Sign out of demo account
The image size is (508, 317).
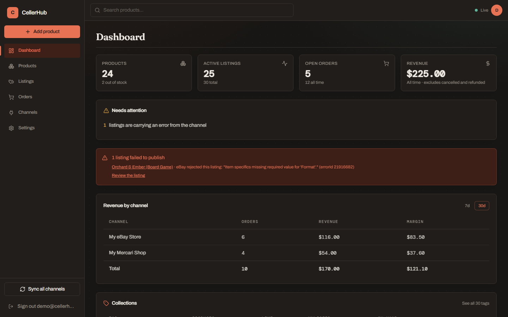[x=42, y=306]
